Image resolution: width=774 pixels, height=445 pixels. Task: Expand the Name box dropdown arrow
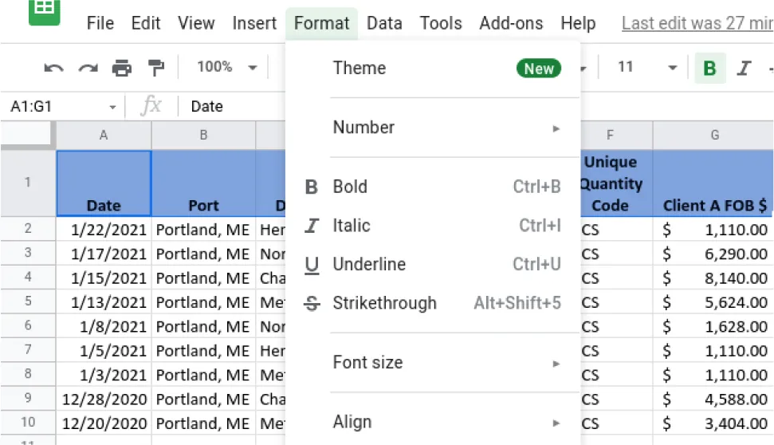(x=112, y=107)
